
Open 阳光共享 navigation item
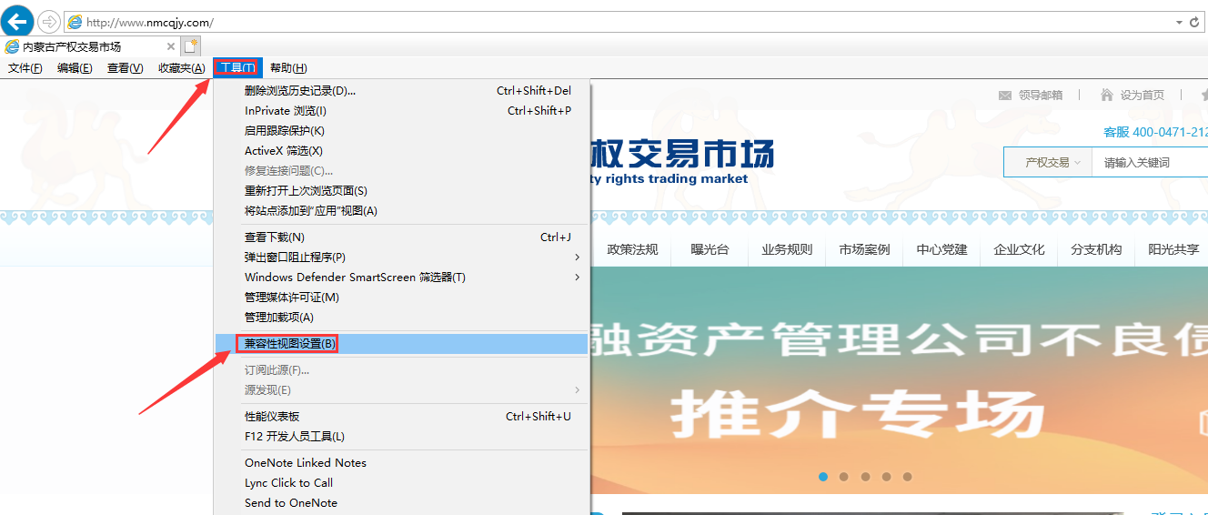pyautogui.click(x=1173, y=249)
